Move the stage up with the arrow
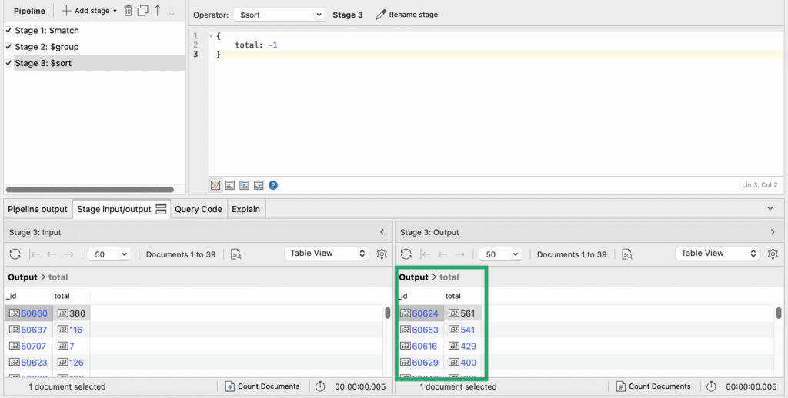 pyautogui.click(x=157, y=11)
